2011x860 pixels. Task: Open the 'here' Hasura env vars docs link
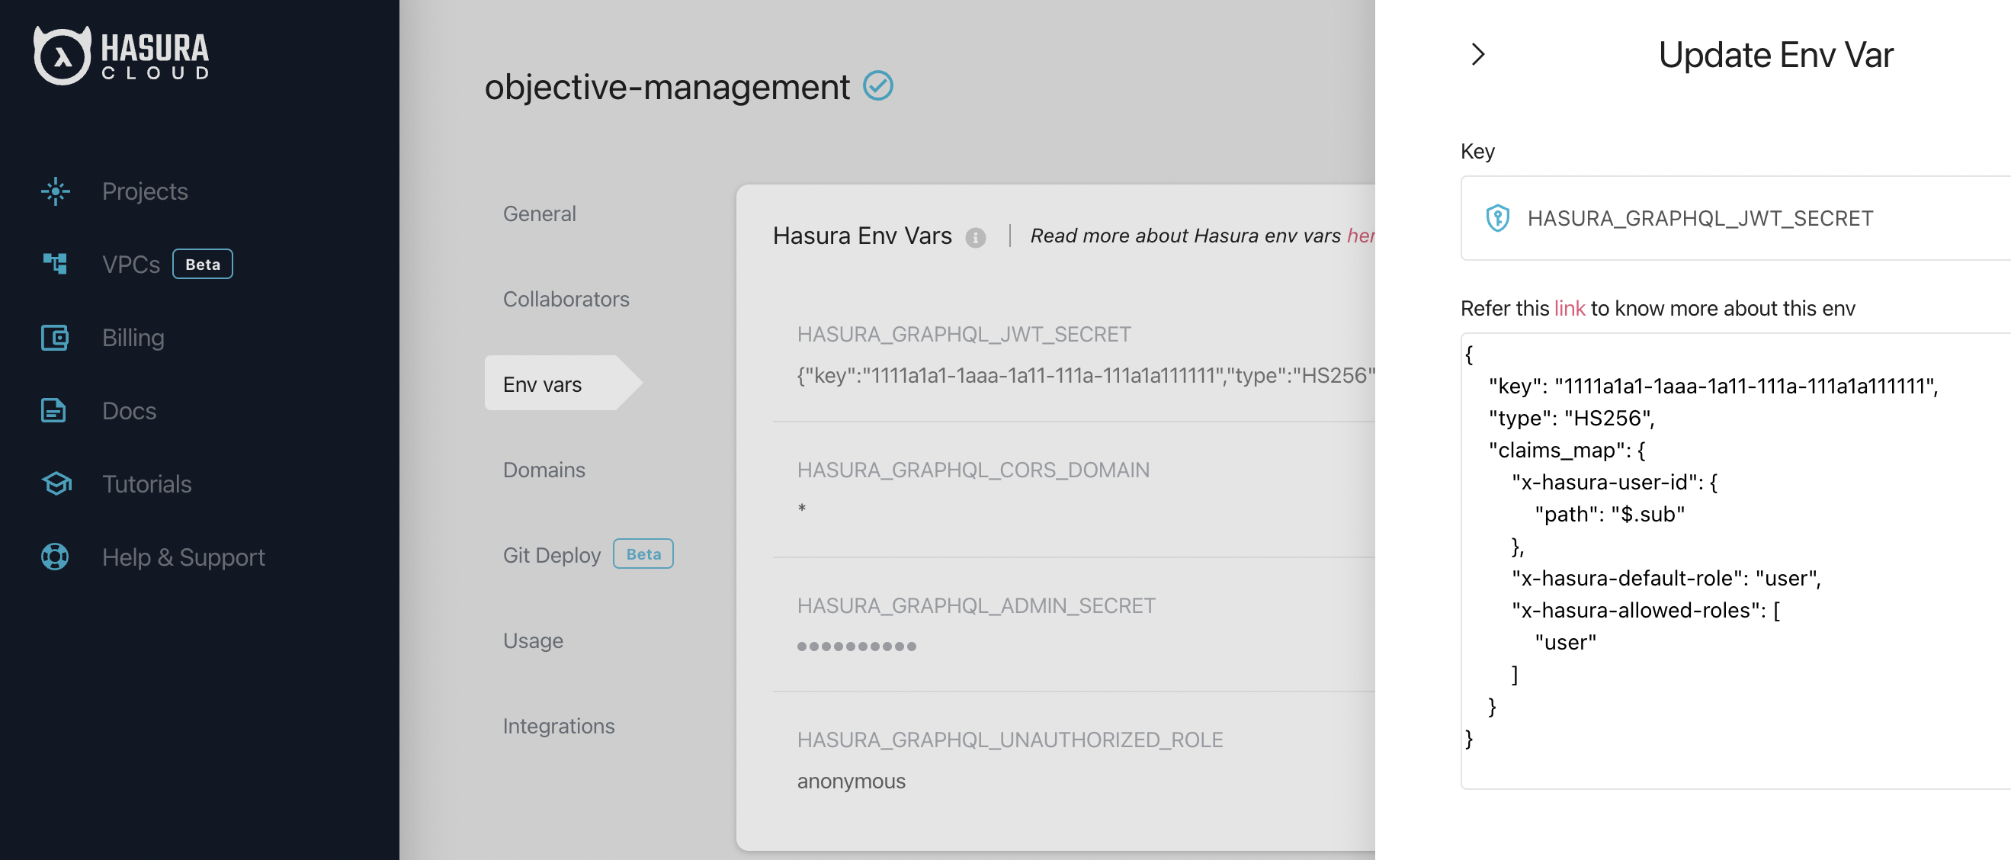pos(1360,236)
